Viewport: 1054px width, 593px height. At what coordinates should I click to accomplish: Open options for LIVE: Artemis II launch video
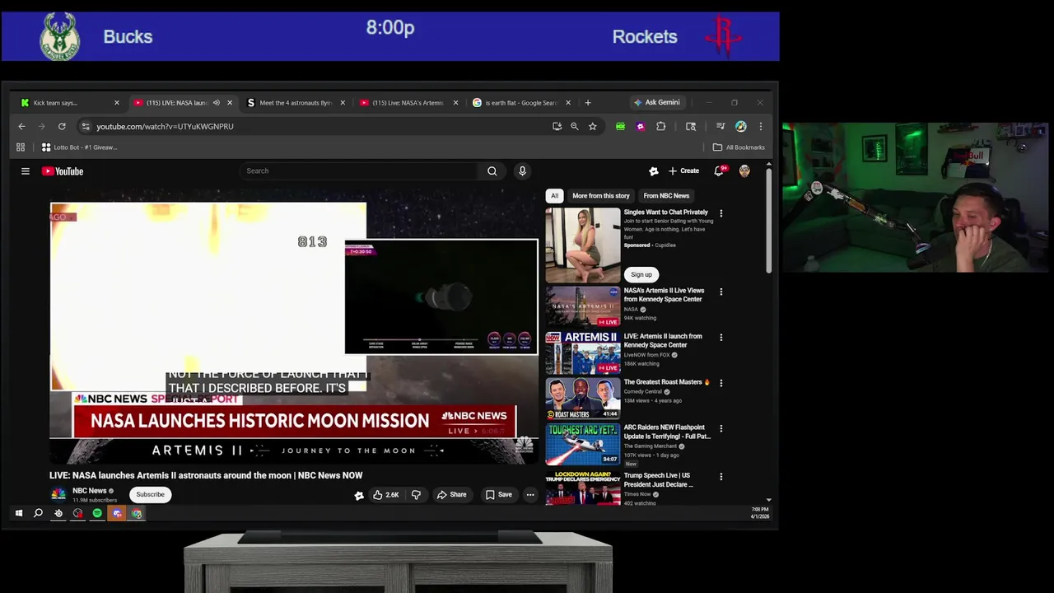tap(721, 337)
